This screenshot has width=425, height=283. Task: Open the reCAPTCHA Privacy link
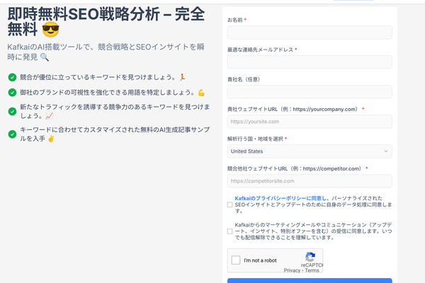pyautogui.click(x=292, y=270)
